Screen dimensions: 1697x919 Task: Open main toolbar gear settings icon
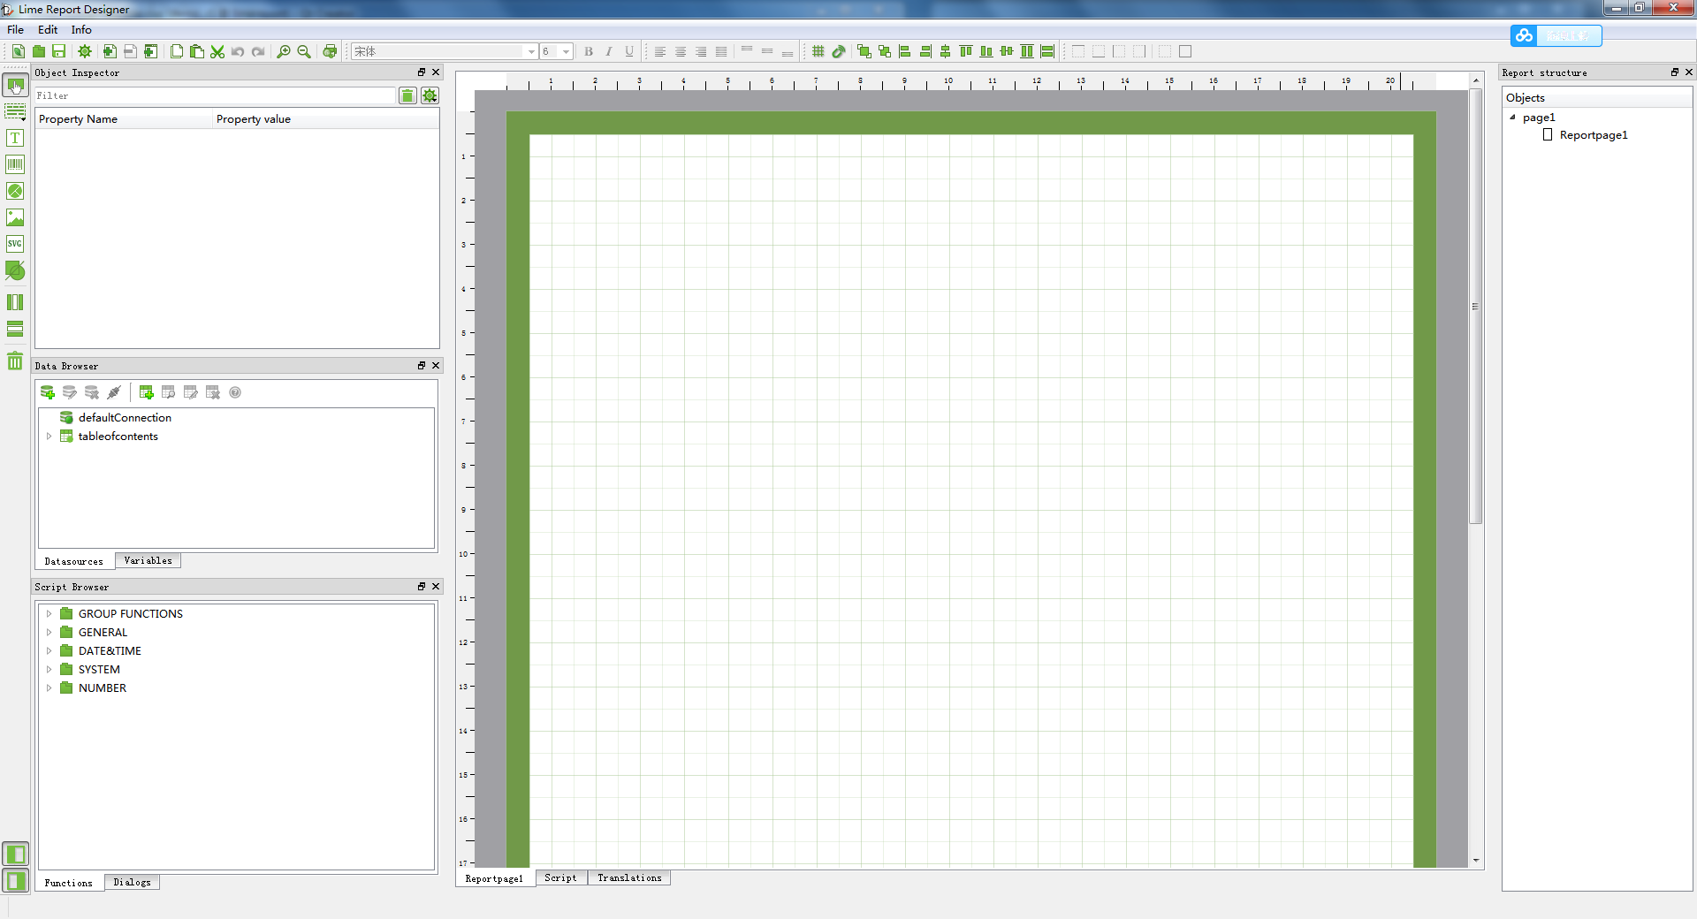coord(85,51)
